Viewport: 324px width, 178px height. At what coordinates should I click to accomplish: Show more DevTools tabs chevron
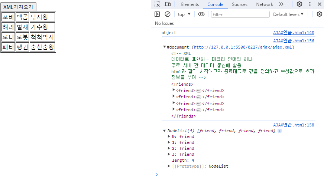tap(281, 4)
